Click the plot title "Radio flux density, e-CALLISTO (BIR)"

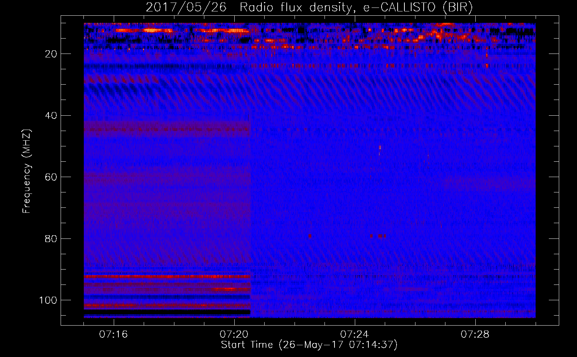356,7
